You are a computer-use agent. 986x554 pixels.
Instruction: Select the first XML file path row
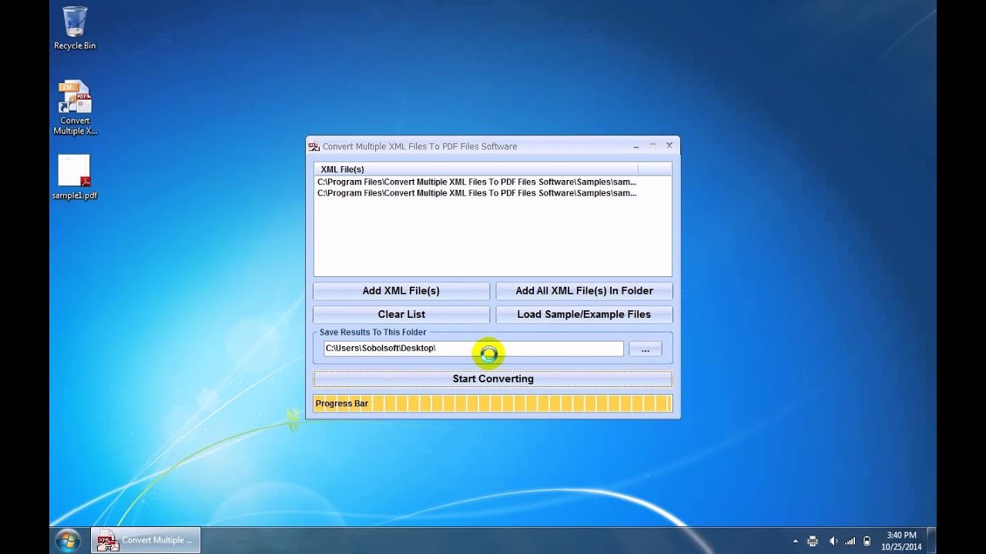477,182
